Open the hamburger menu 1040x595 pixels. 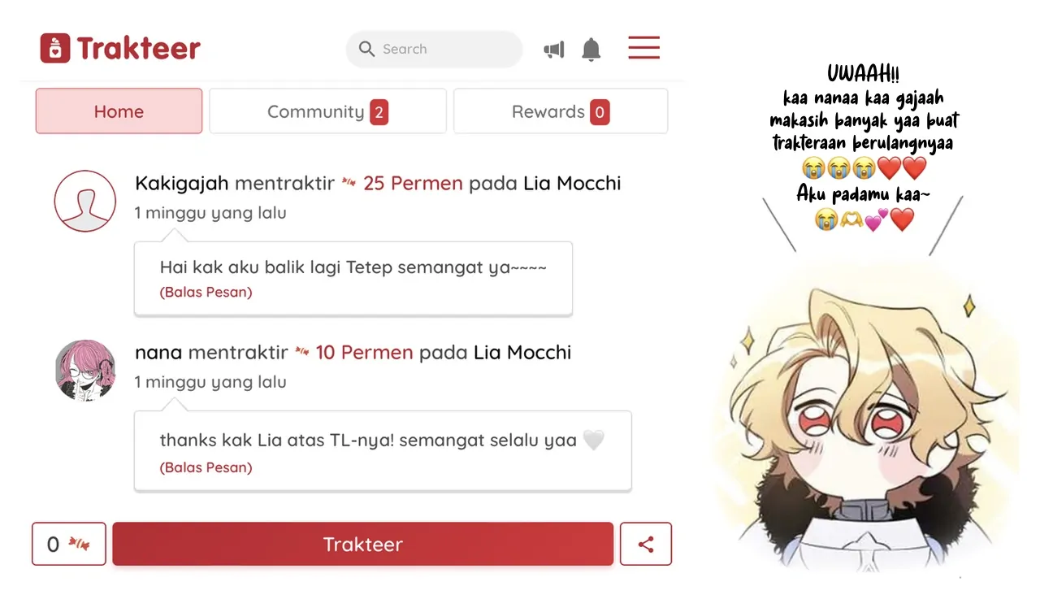[643, 48]
